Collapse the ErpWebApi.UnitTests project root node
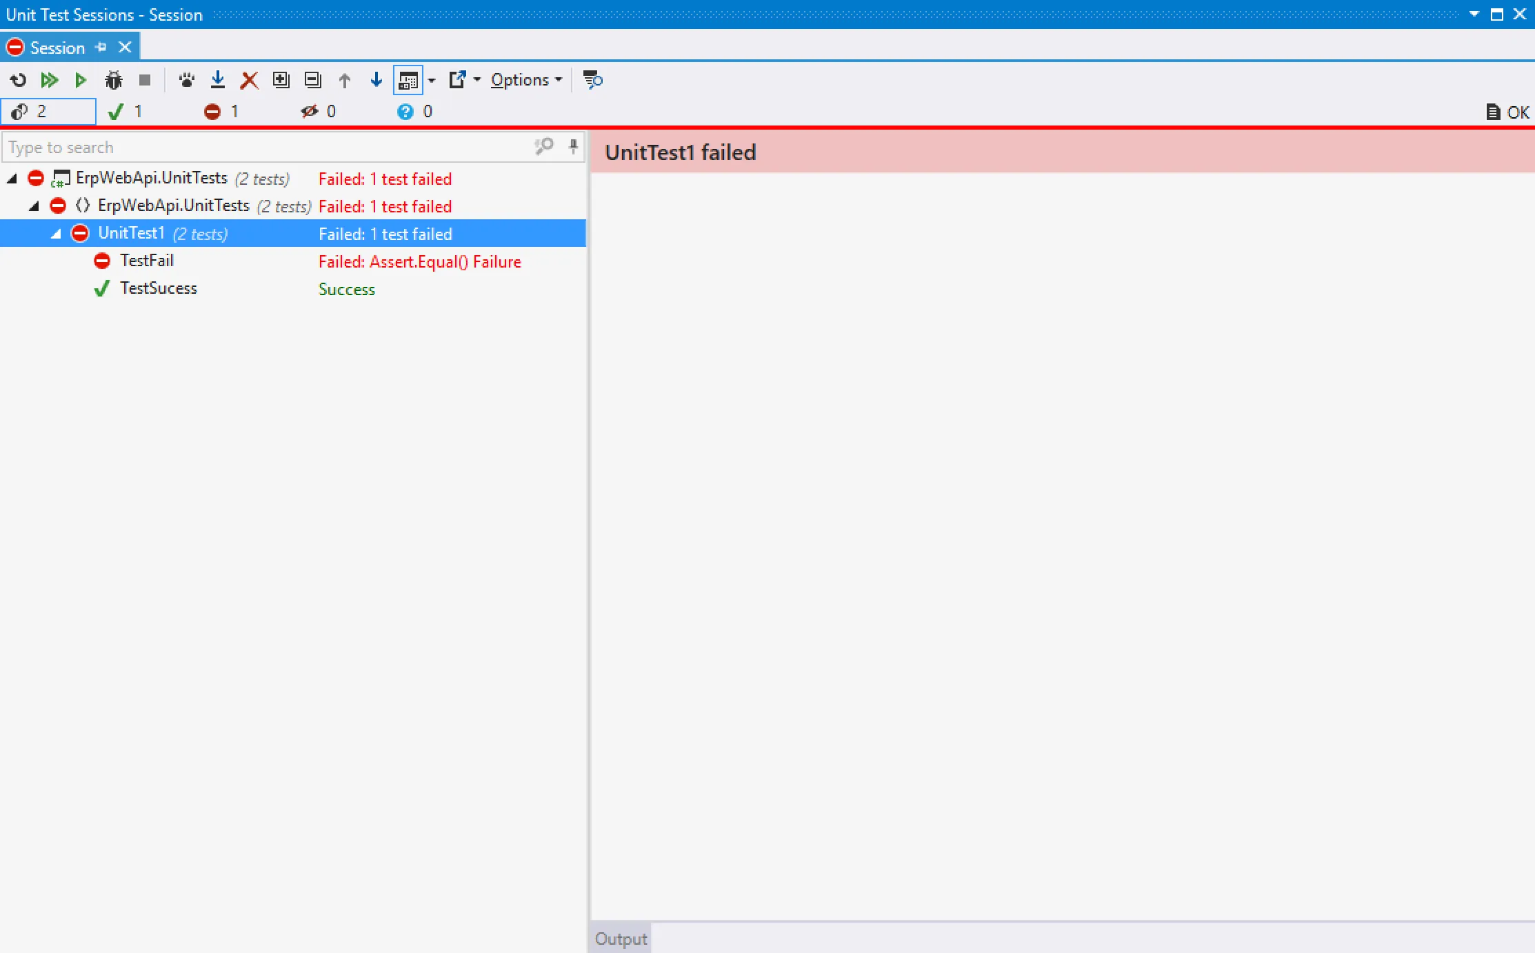The width and height of the screenshot is (1535, 953). (12, 179)
